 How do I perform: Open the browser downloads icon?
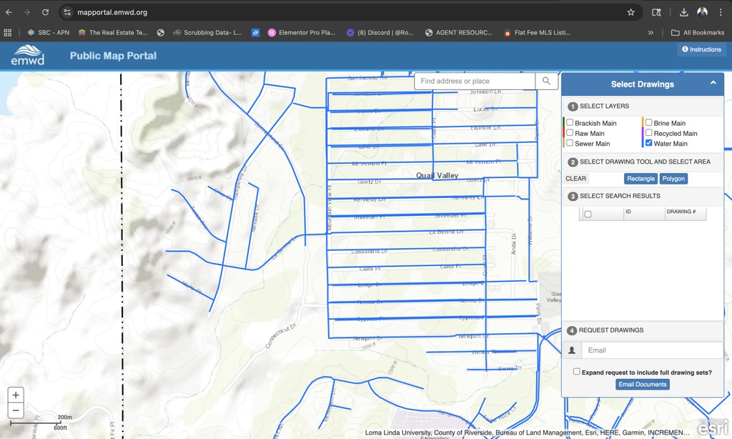[683, 12]
